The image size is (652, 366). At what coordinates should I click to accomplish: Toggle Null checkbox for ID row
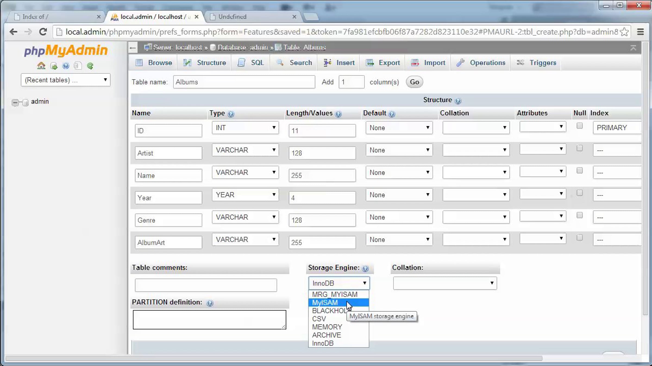(579, 126)
